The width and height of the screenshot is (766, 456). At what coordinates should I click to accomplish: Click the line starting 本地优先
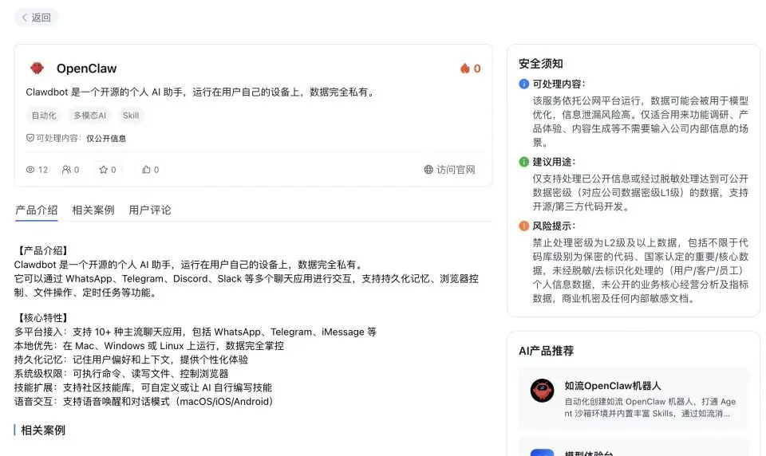149,346
